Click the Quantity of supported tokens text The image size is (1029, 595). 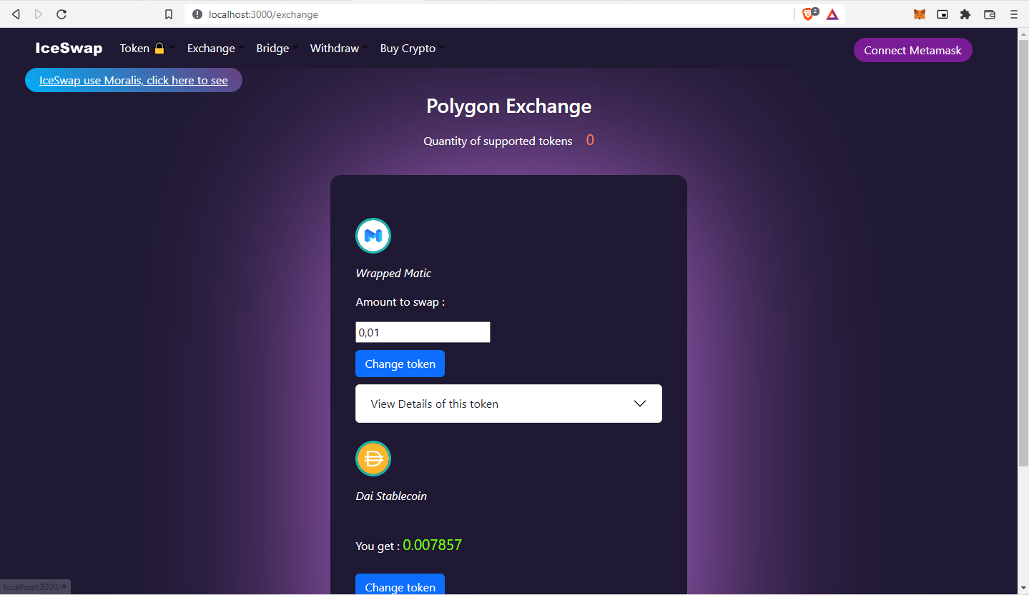point(498,141)
